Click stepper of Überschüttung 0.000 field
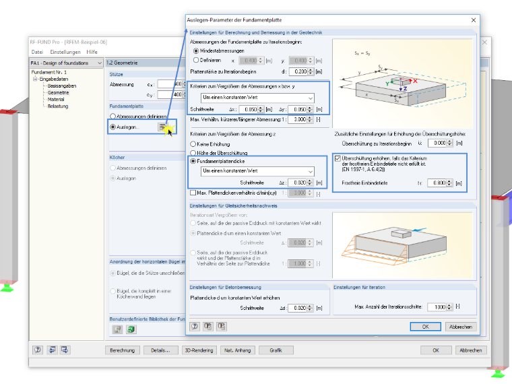This screenshot has height=384, width=512. pos(449,143)
